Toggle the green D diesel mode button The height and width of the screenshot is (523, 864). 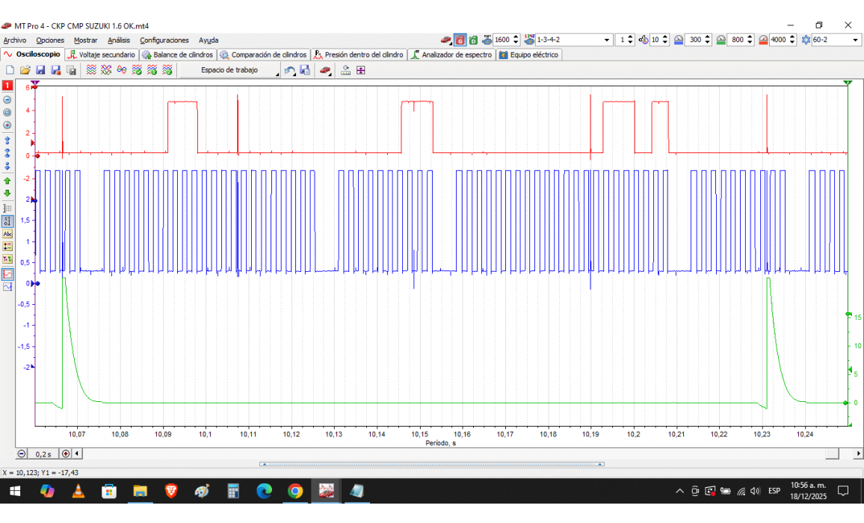click(473, 40)
